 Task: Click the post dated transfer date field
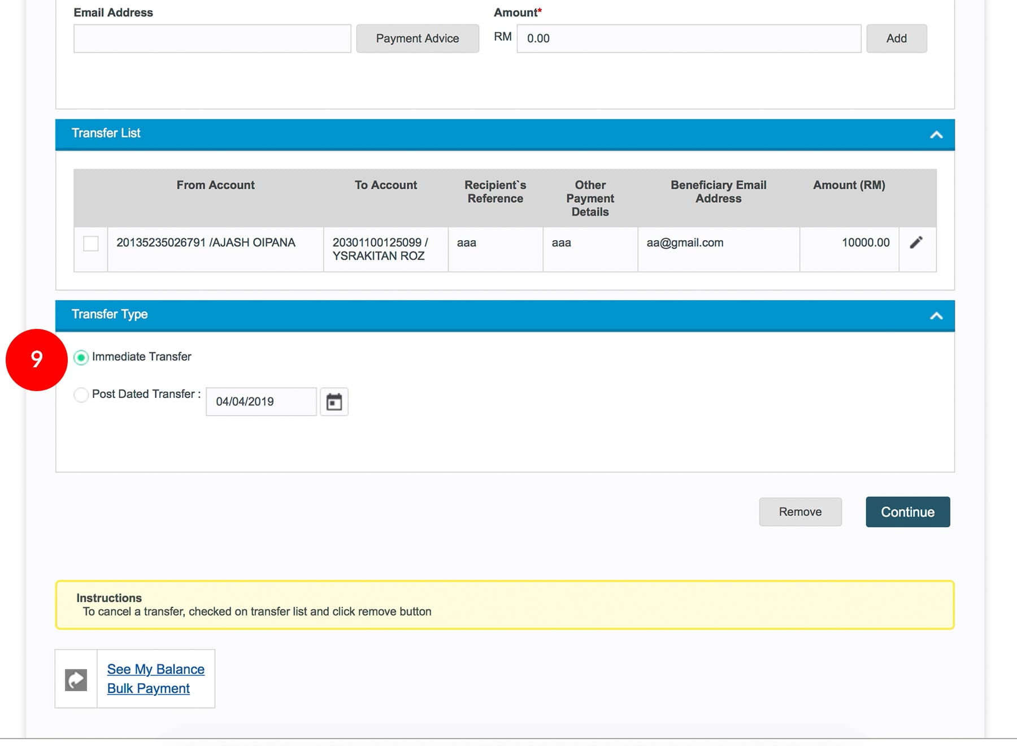(261, 402)
